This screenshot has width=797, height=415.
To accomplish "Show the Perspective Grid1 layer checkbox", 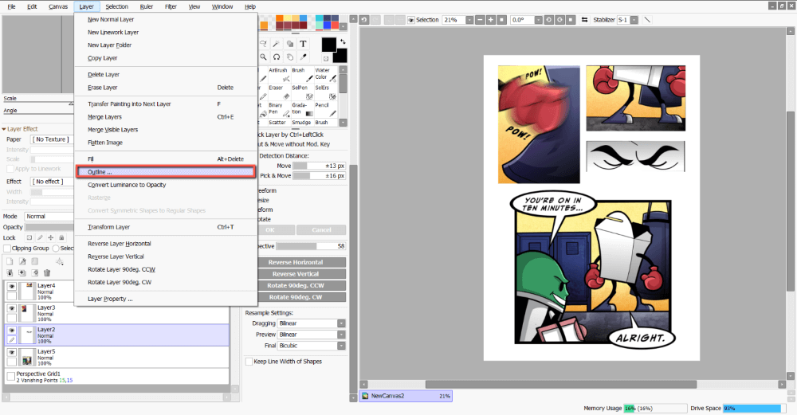I will pyautogui.click(x=10, y=377).
